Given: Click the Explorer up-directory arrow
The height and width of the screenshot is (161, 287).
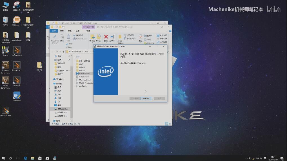Looking at the screenshot, I should pyautogui.click(x=64, y=52).
